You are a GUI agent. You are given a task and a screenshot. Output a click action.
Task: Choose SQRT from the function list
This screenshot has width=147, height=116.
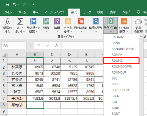(x=116, y=114)
